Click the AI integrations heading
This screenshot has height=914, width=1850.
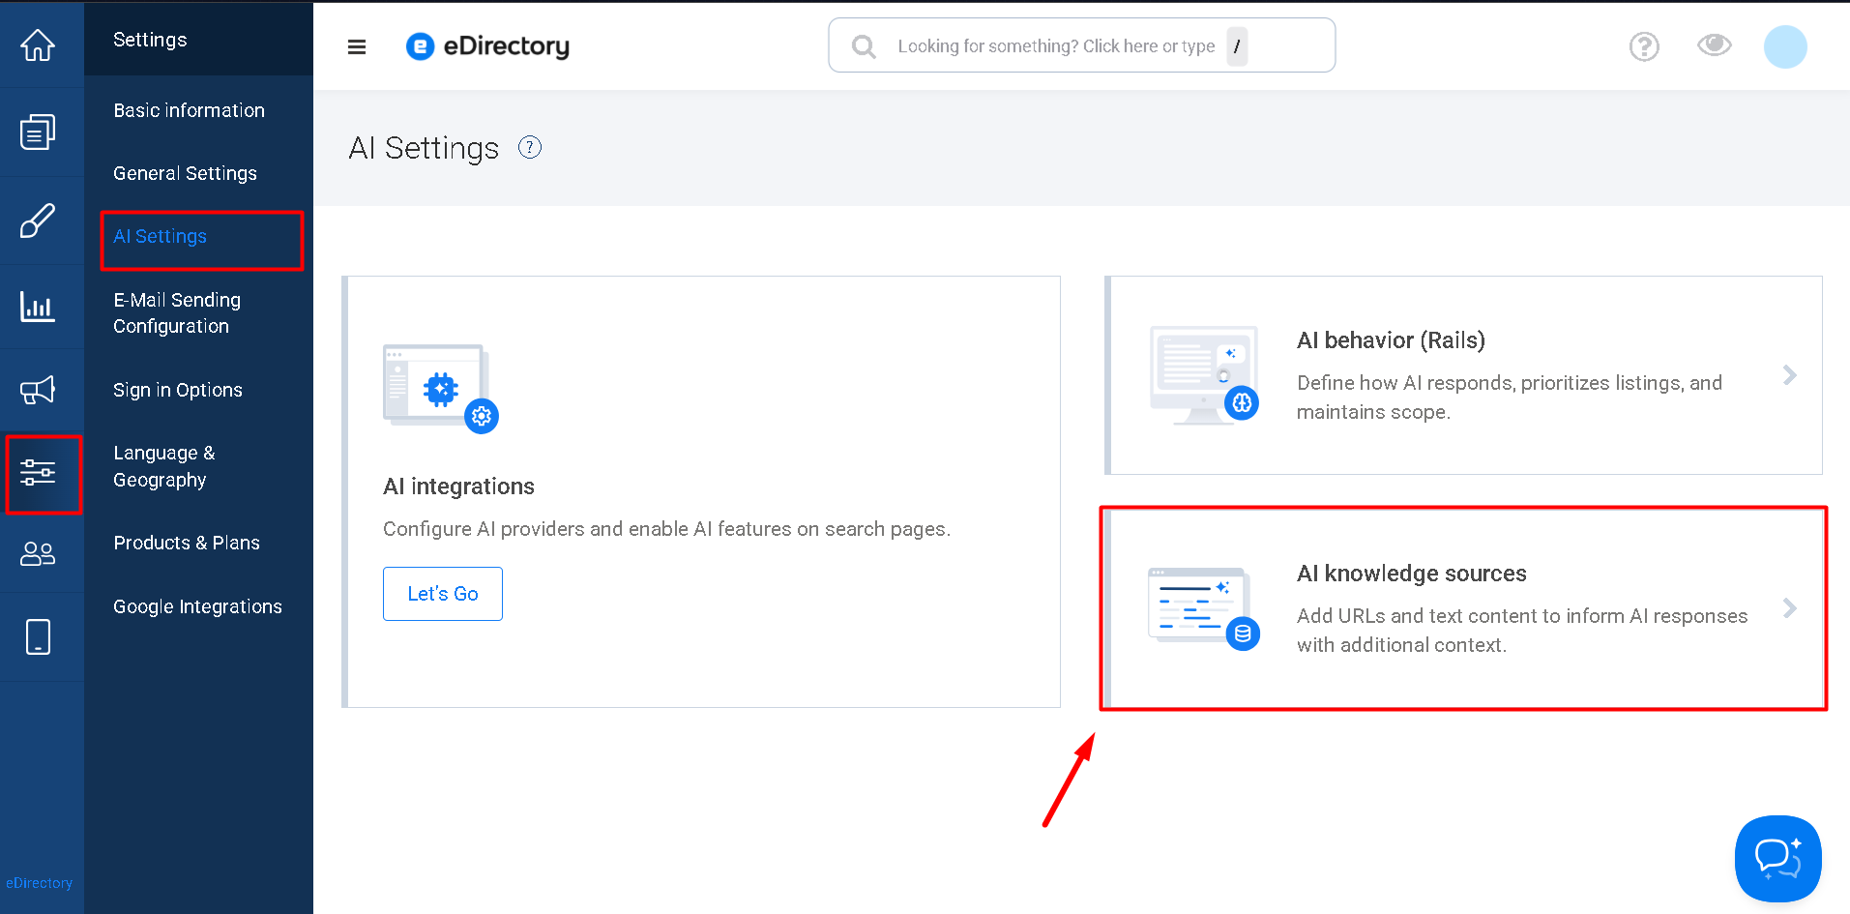[x=458, y=486]
